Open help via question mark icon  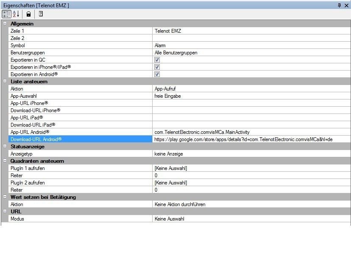41,14
